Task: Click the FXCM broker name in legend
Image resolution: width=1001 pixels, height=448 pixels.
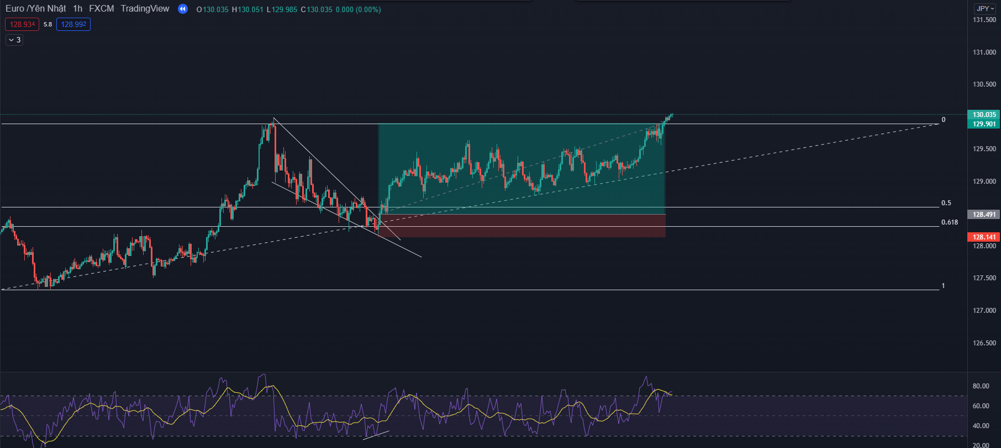Action: coord(102,9)
